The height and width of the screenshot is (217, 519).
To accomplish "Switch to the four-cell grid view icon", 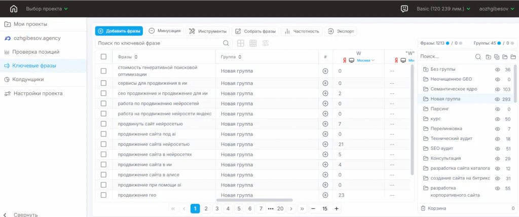I will [x=241, y=43].
